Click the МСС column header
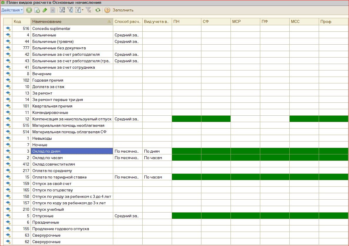The image size is (349, 246). click(304, 21)
